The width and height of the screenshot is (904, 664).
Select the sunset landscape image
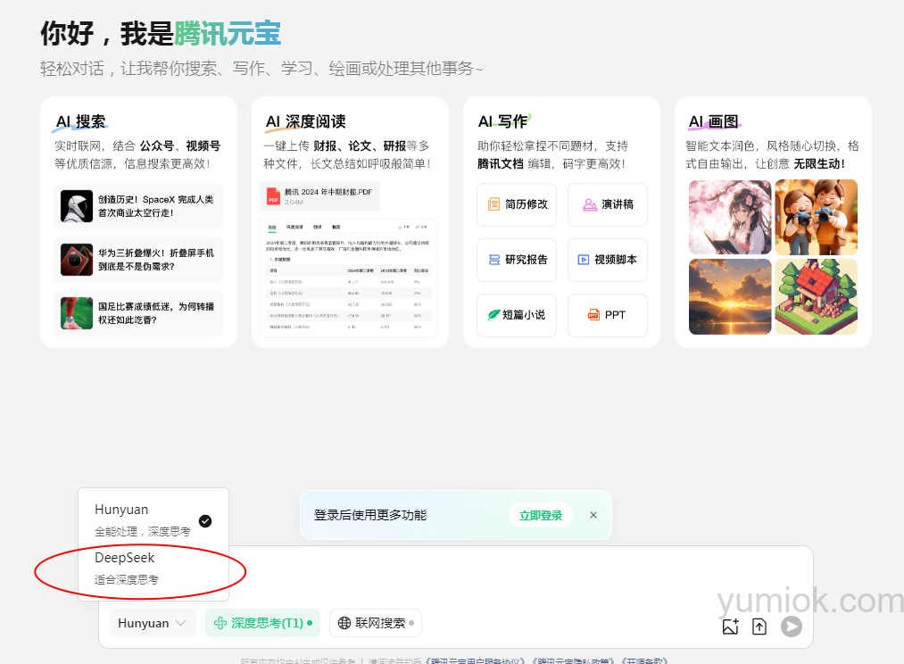730,297
